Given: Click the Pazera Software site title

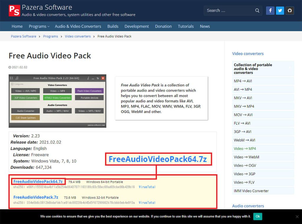Looking at the screenshot, I should (47, 7).
